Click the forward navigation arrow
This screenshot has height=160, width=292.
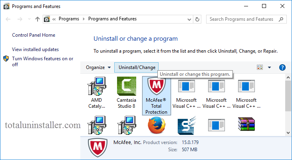(x=20, y=19)
